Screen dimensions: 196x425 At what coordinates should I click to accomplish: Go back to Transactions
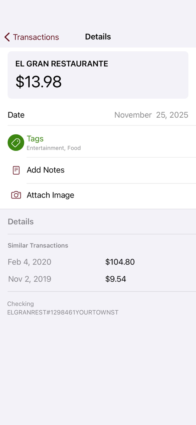32,37
